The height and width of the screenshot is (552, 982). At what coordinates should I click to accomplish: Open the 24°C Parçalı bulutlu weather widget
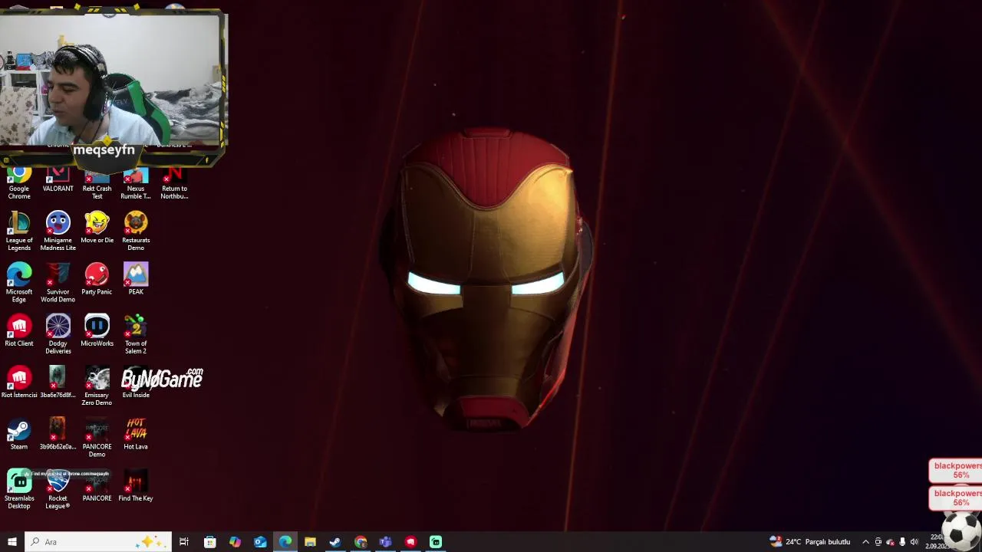coord(811,542)
